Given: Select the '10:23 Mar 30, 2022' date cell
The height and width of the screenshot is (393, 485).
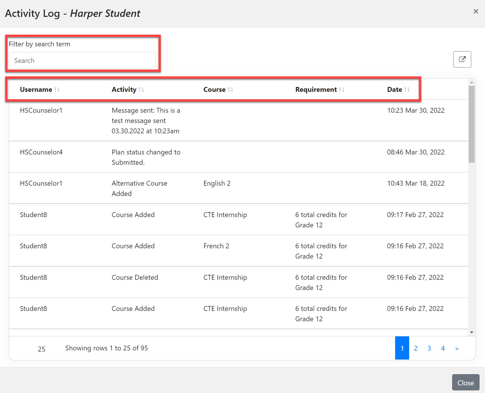Looking at the screenshot, I should (x=416, y=110).
